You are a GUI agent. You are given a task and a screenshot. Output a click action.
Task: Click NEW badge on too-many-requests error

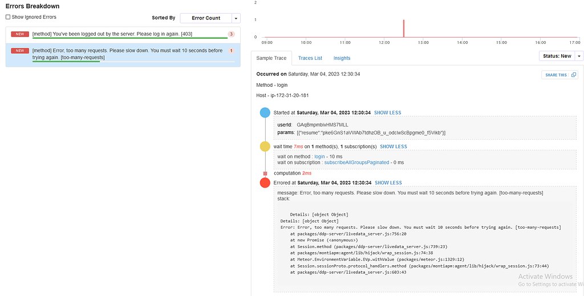coord(20,51)
